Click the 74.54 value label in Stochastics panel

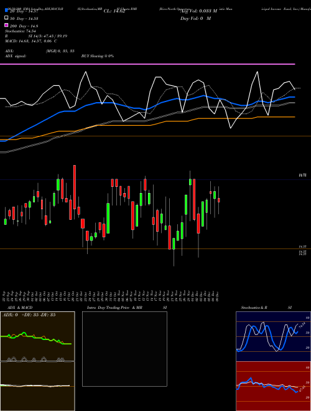pyautogui.click(x=302, y=326)
